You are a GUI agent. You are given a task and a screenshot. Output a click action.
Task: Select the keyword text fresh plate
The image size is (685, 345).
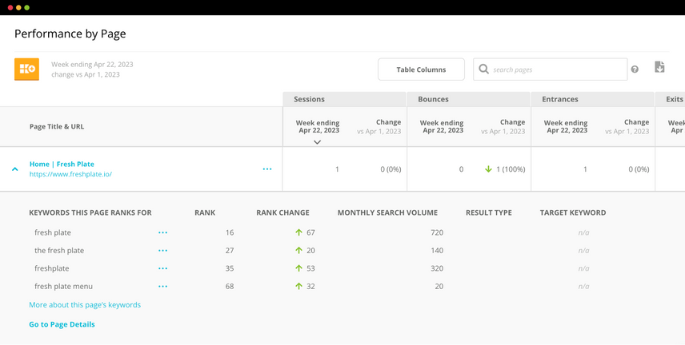pyautogui.click(x=53, y=232)
